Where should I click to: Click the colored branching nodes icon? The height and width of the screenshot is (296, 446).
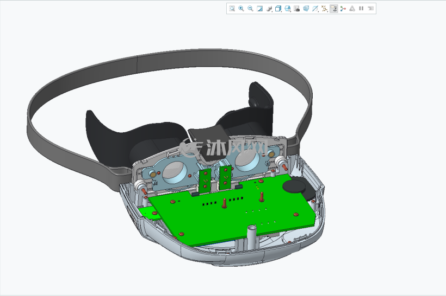[343, 9]
